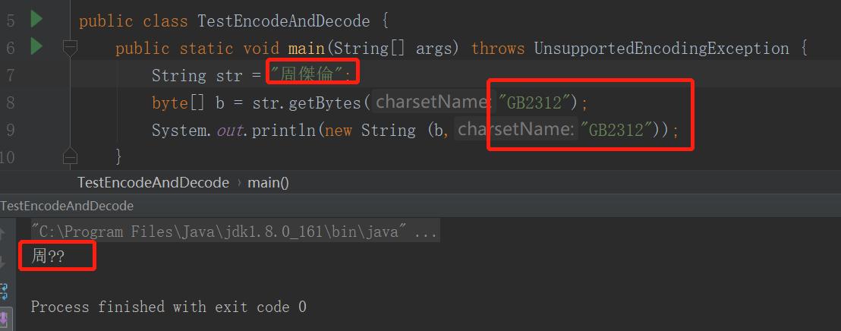
Task: Select the main() breadcrumb
Action: 268,183
